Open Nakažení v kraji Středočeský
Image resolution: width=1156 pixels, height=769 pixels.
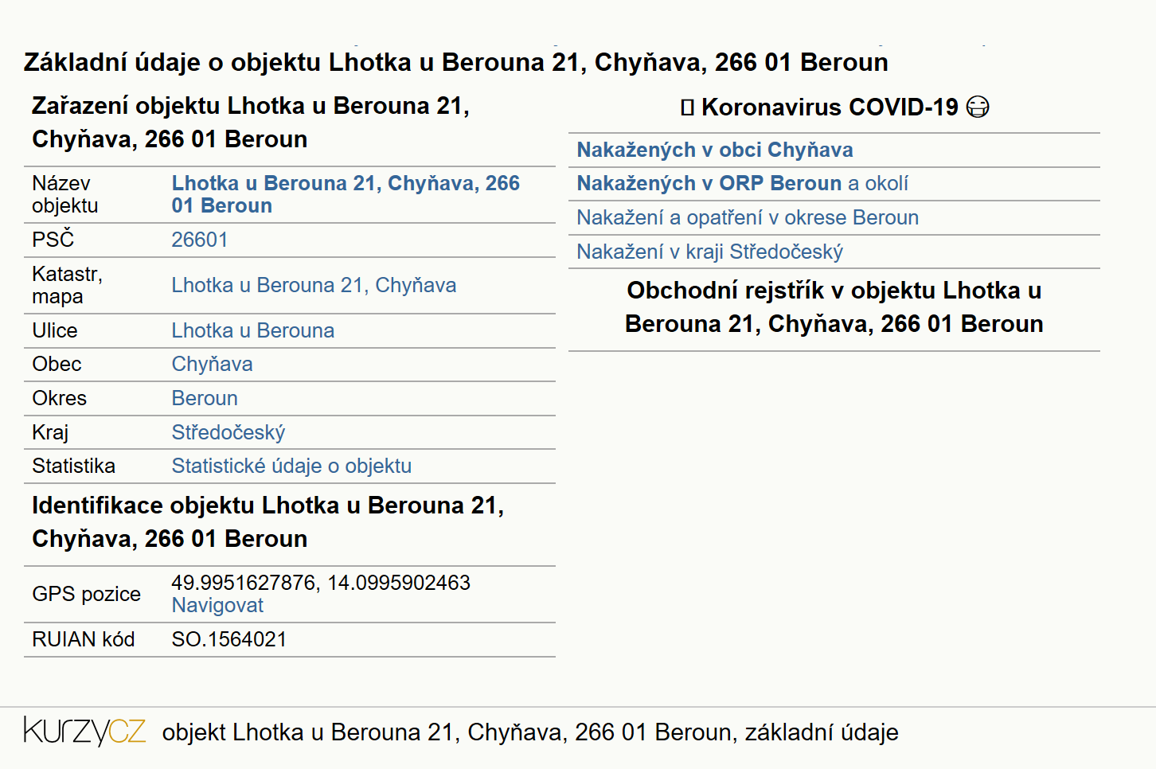coord(709,252)
